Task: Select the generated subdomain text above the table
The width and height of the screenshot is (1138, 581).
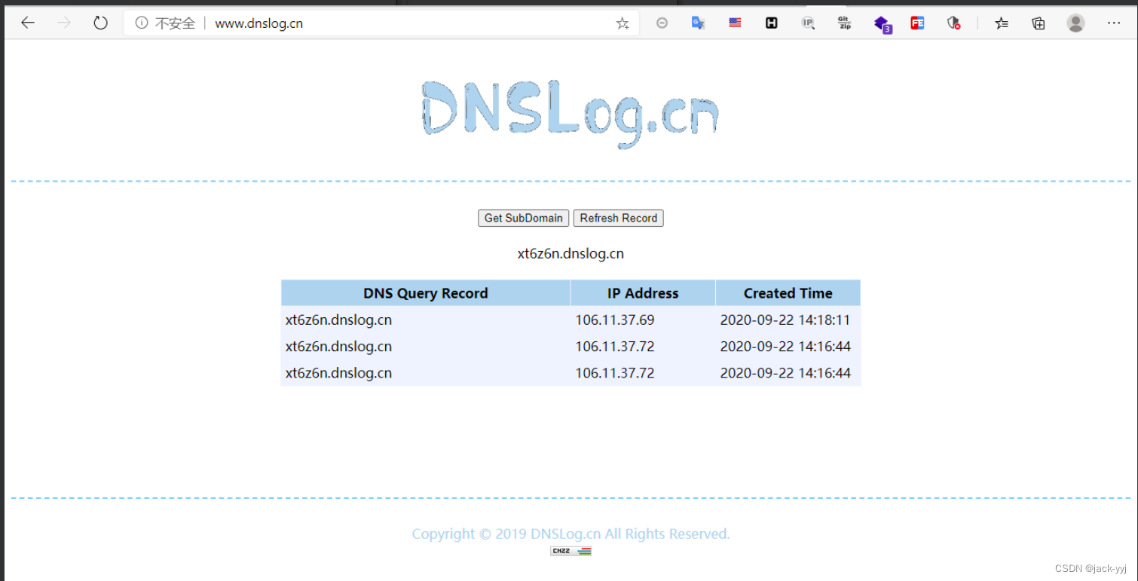Action: point(571,253)
